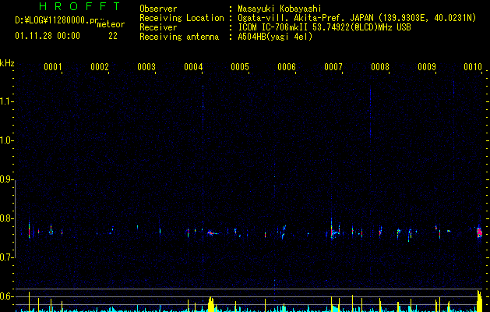Click the 0.8 kHz axis label
Viewport: 490px width, 312px height.
5,218
